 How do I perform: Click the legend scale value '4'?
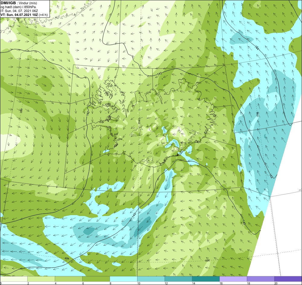click(56, 283)
